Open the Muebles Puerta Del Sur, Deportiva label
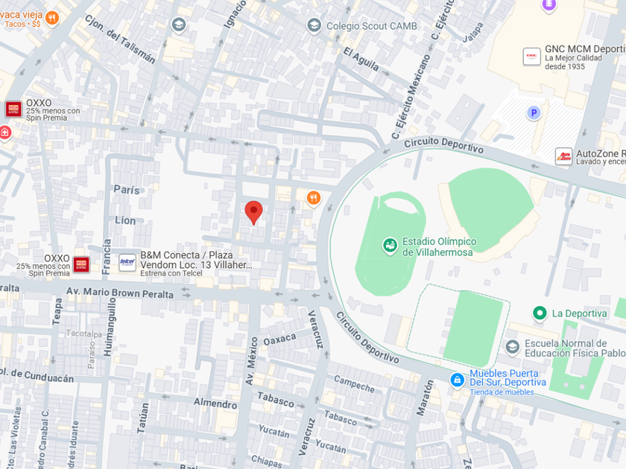The height and width of the screenshot is (469, 626). click(508, 377)
